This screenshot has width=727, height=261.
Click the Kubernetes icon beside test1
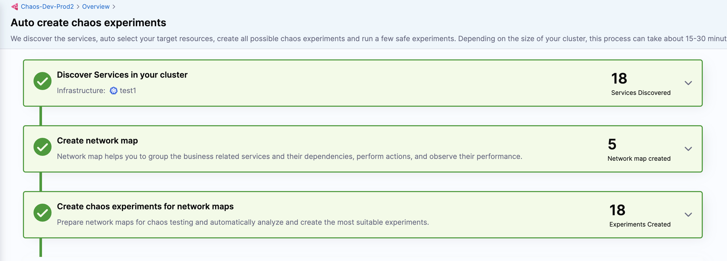tap(113, 90)
